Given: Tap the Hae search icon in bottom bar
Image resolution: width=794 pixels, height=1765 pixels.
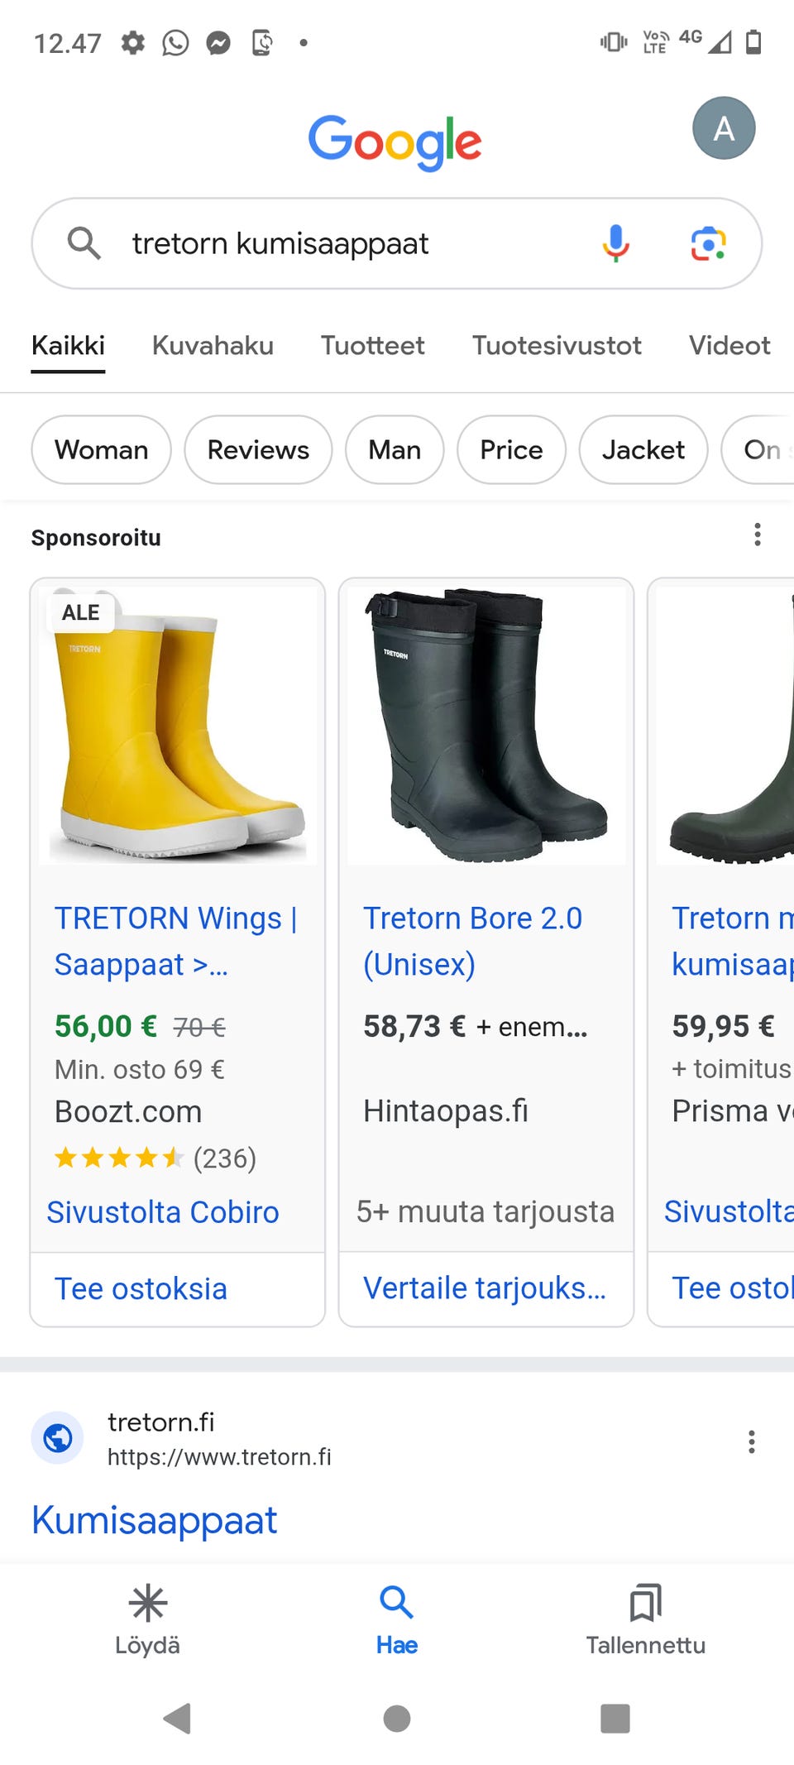Looking at the screenshot, I should point(397,1604).
